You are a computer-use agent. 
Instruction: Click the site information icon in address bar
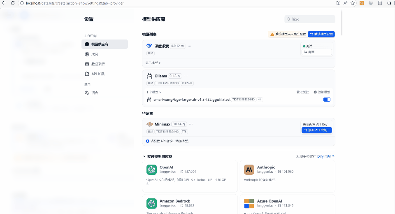(x=22, y=3)
